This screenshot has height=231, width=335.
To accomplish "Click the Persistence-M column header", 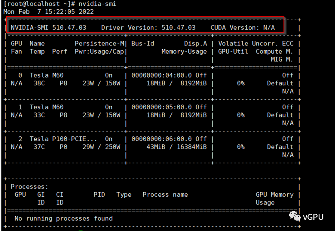I will pyautogui.click(x=99, y=44).
